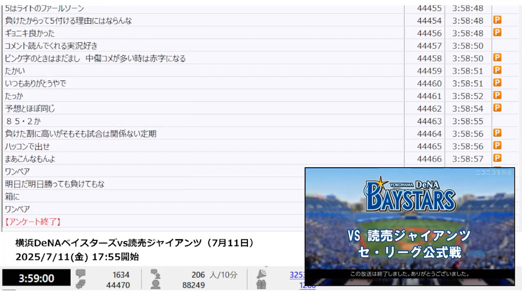Select comment 'まあこんなもんよ'
522x293 pixels.
30,159
